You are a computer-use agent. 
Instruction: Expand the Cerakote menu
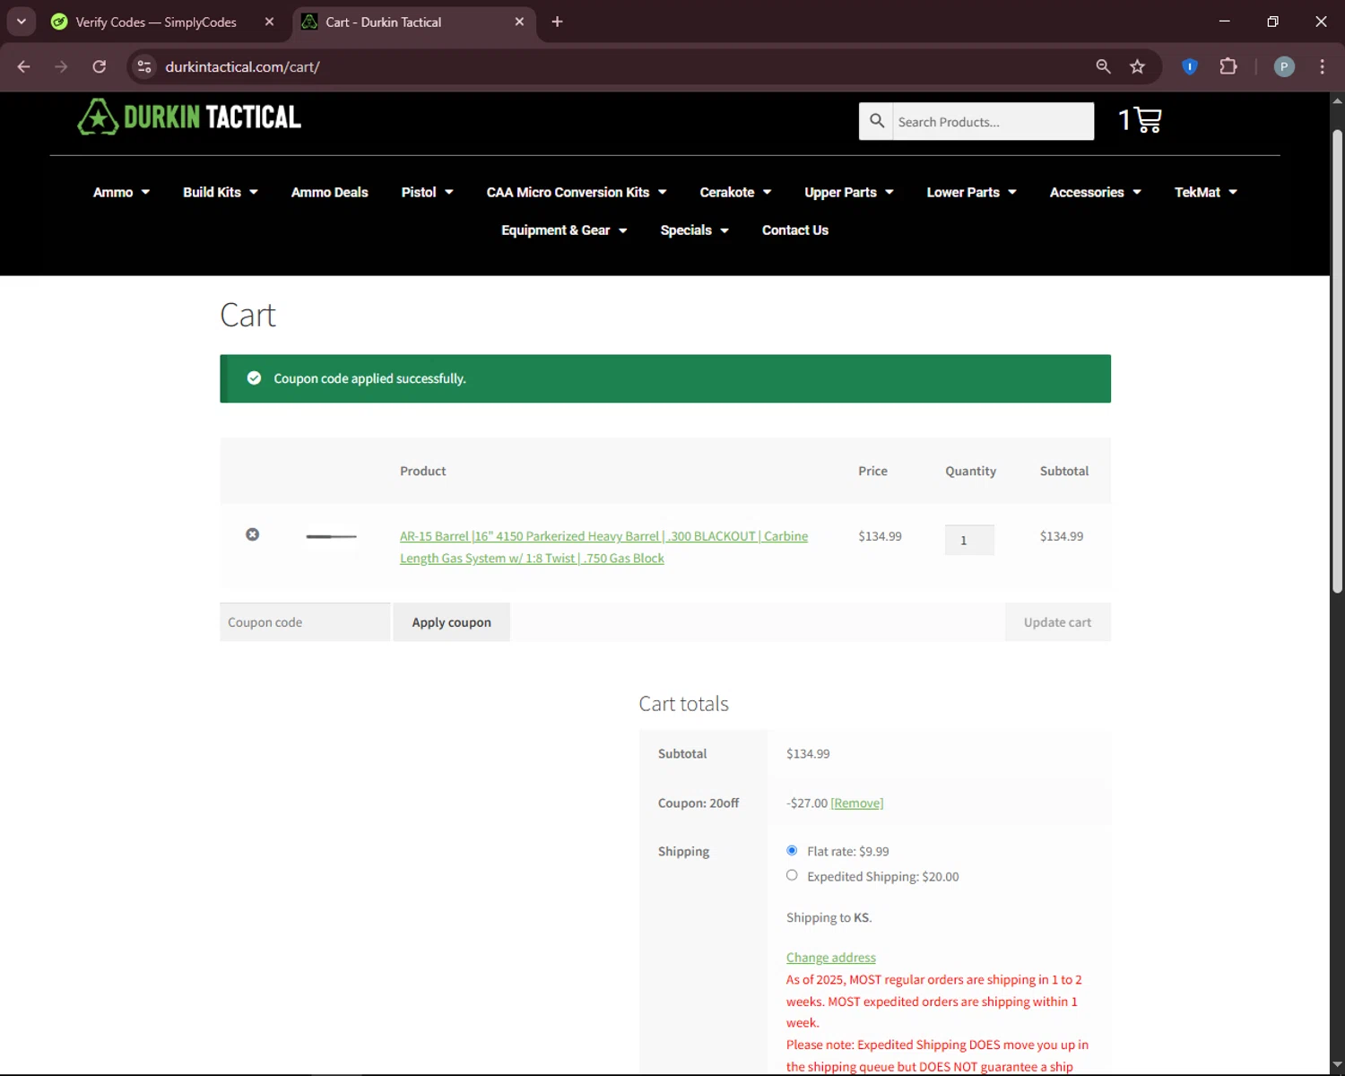(x=735, y=192)
